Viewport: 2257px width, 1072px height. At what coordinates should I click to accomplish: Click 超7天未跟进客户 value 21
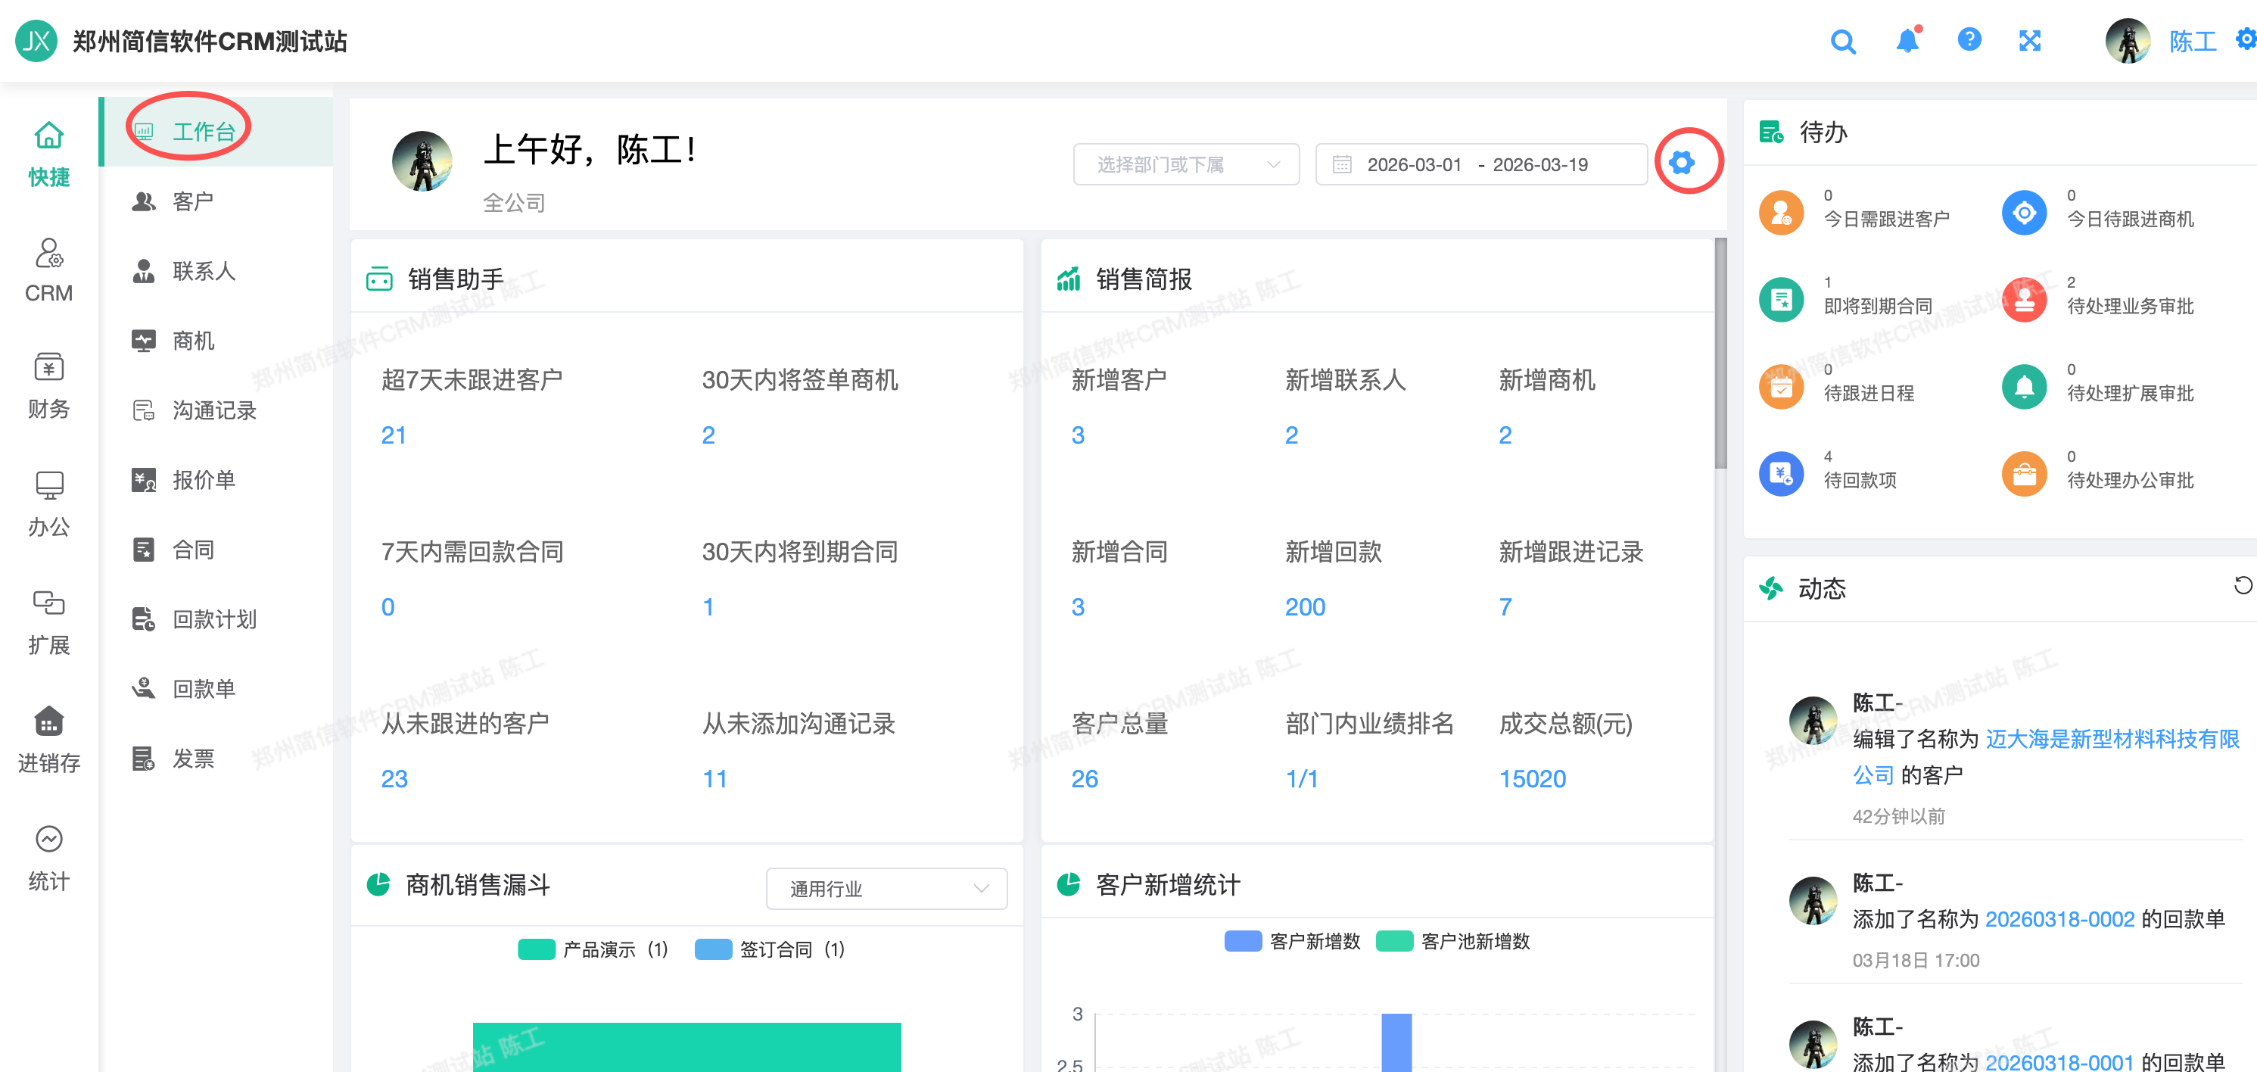pos(394,435)
